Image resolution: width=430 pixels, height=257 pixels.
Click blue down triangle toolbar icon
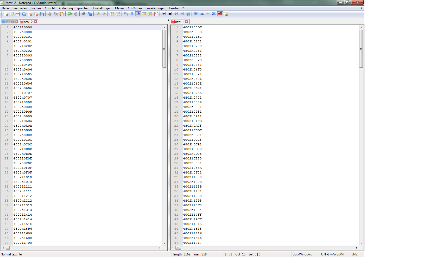pos(208,14)
